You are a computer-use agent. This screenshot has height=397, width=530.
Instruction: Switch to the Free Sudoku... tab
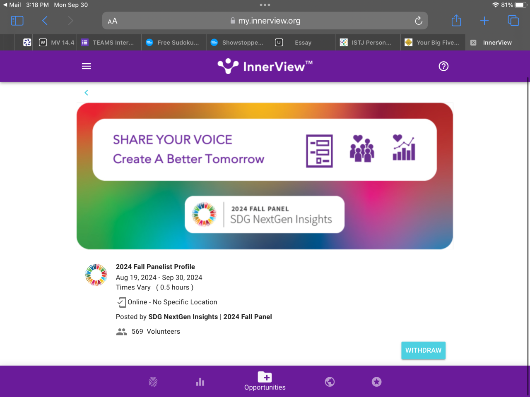[174, 43]
